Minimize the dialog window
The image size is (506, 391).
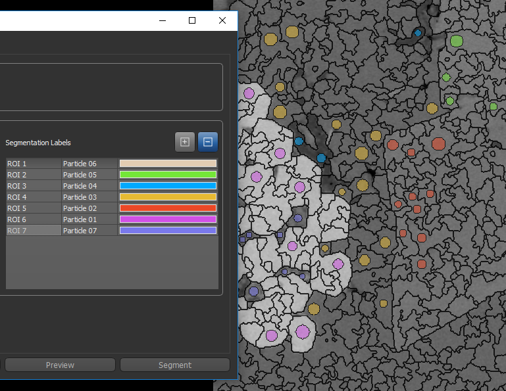(x=162, y=20)
